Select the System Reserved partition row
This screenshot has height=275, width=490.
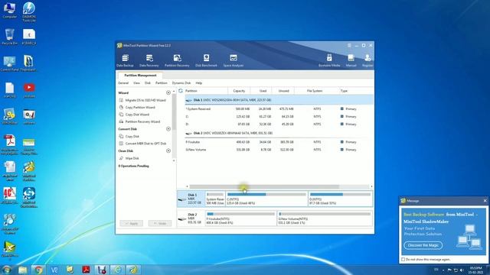(x=279, y=109)
